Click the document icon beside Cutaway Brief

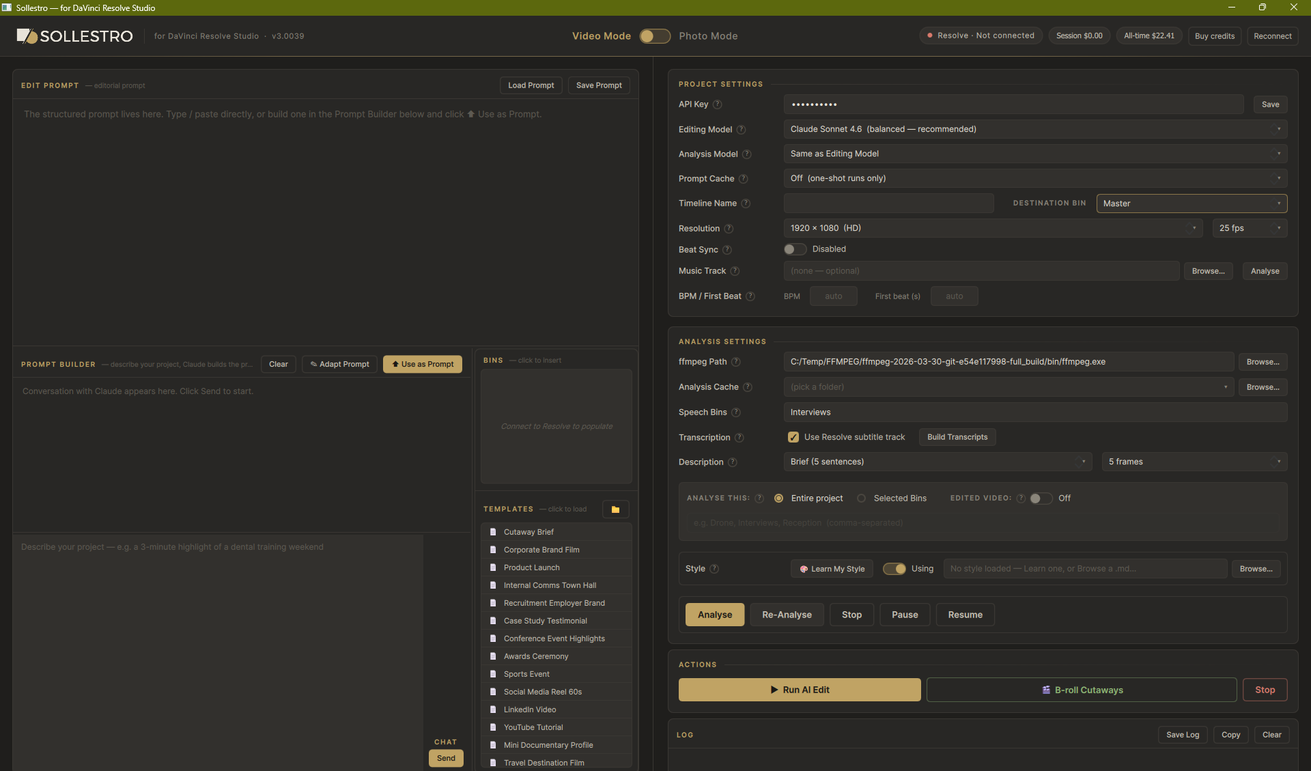click(493, 532)
